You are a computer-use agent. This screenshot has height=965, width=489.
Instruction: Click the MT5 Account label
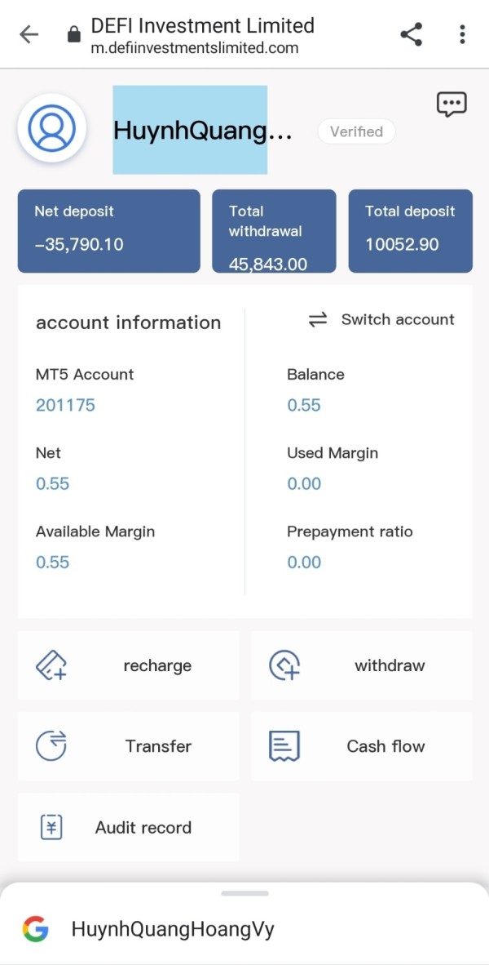pyautogui.click(x=85, y=374)
